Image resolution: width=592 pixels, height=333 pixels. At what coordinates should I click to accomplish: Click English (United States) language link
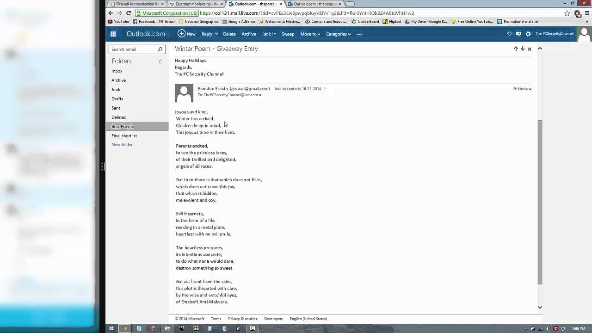308,319
